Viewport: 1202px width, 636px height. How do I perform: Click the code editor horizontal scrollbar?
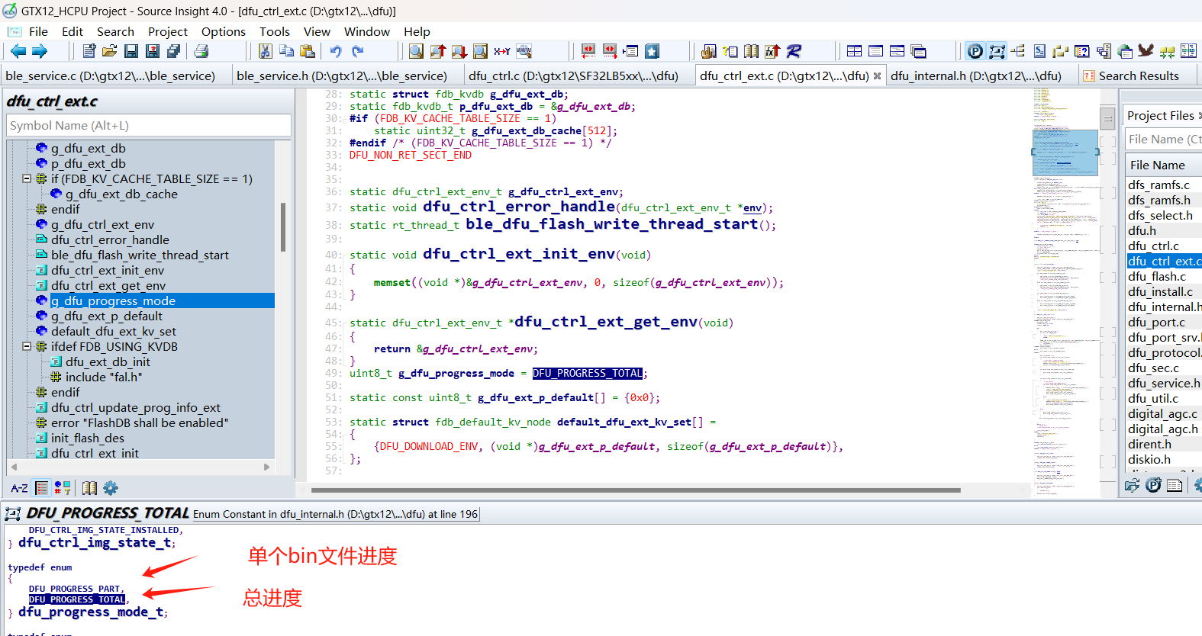(636, 490)
